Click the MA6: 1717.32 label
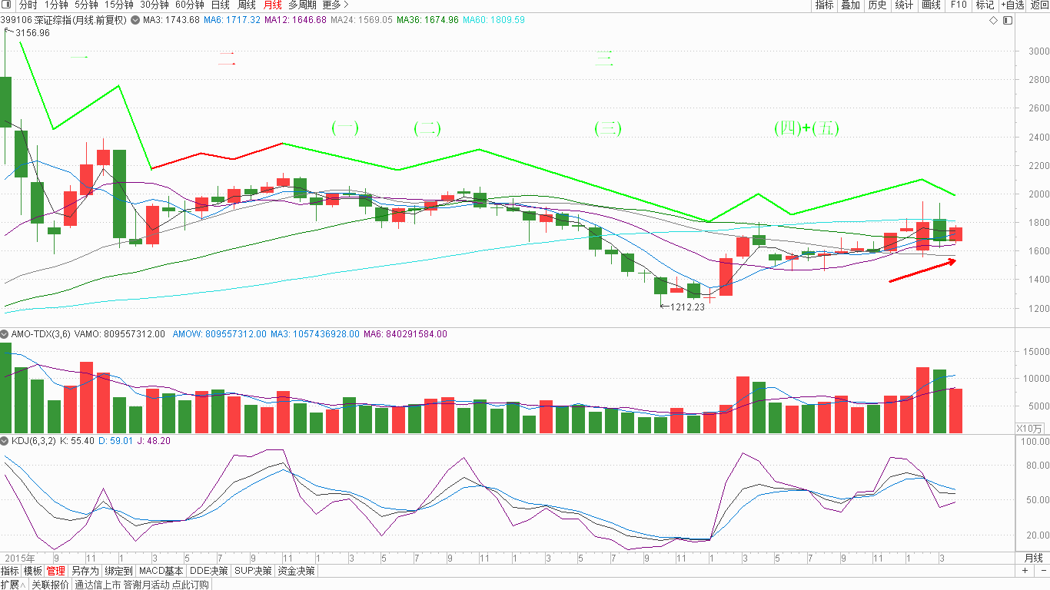1050x590 pixels. click(x=232, y=20)
